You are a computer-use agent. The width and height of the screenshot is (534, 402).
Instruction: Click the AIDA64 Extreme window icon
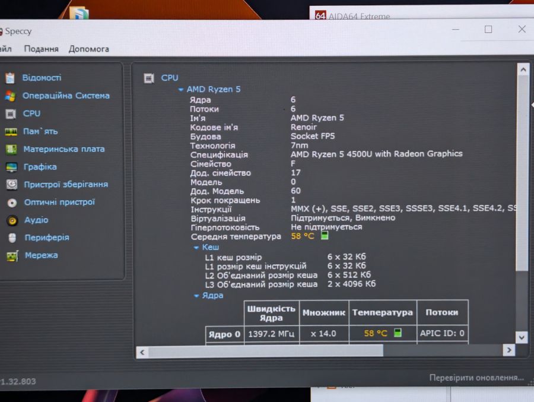point(320,15)
